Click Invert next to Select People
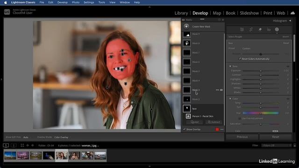 tap(285, 36)
